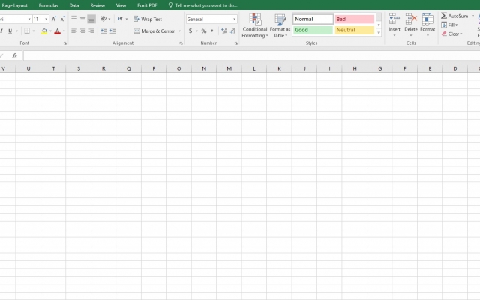The image size is (480, 300).
Task: Decrease the font size with the smaller A icon
Action: click(62, 19)
